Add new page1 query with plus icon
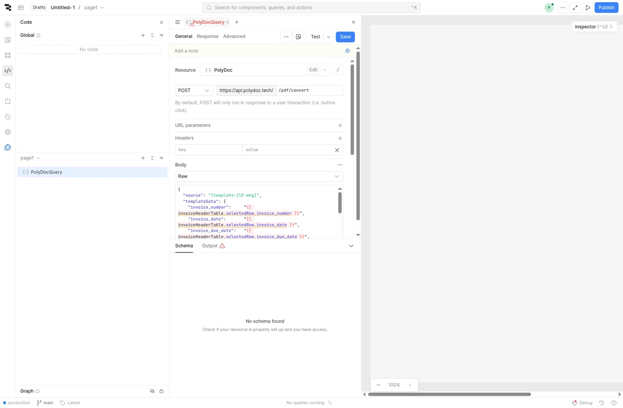The height and width of the screenshot is (408, 623). (143, 158)
